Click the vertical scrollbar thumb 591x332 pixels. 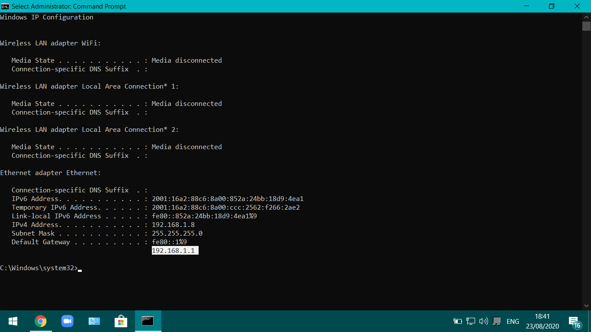click(x=586, y=26)
